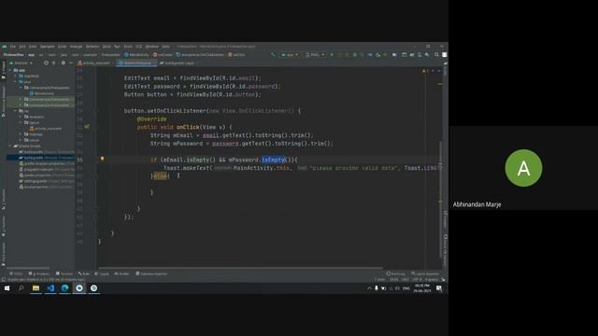Open the Android project view dropdown
This screenshot has height=336, width=598.
point(21,63)
